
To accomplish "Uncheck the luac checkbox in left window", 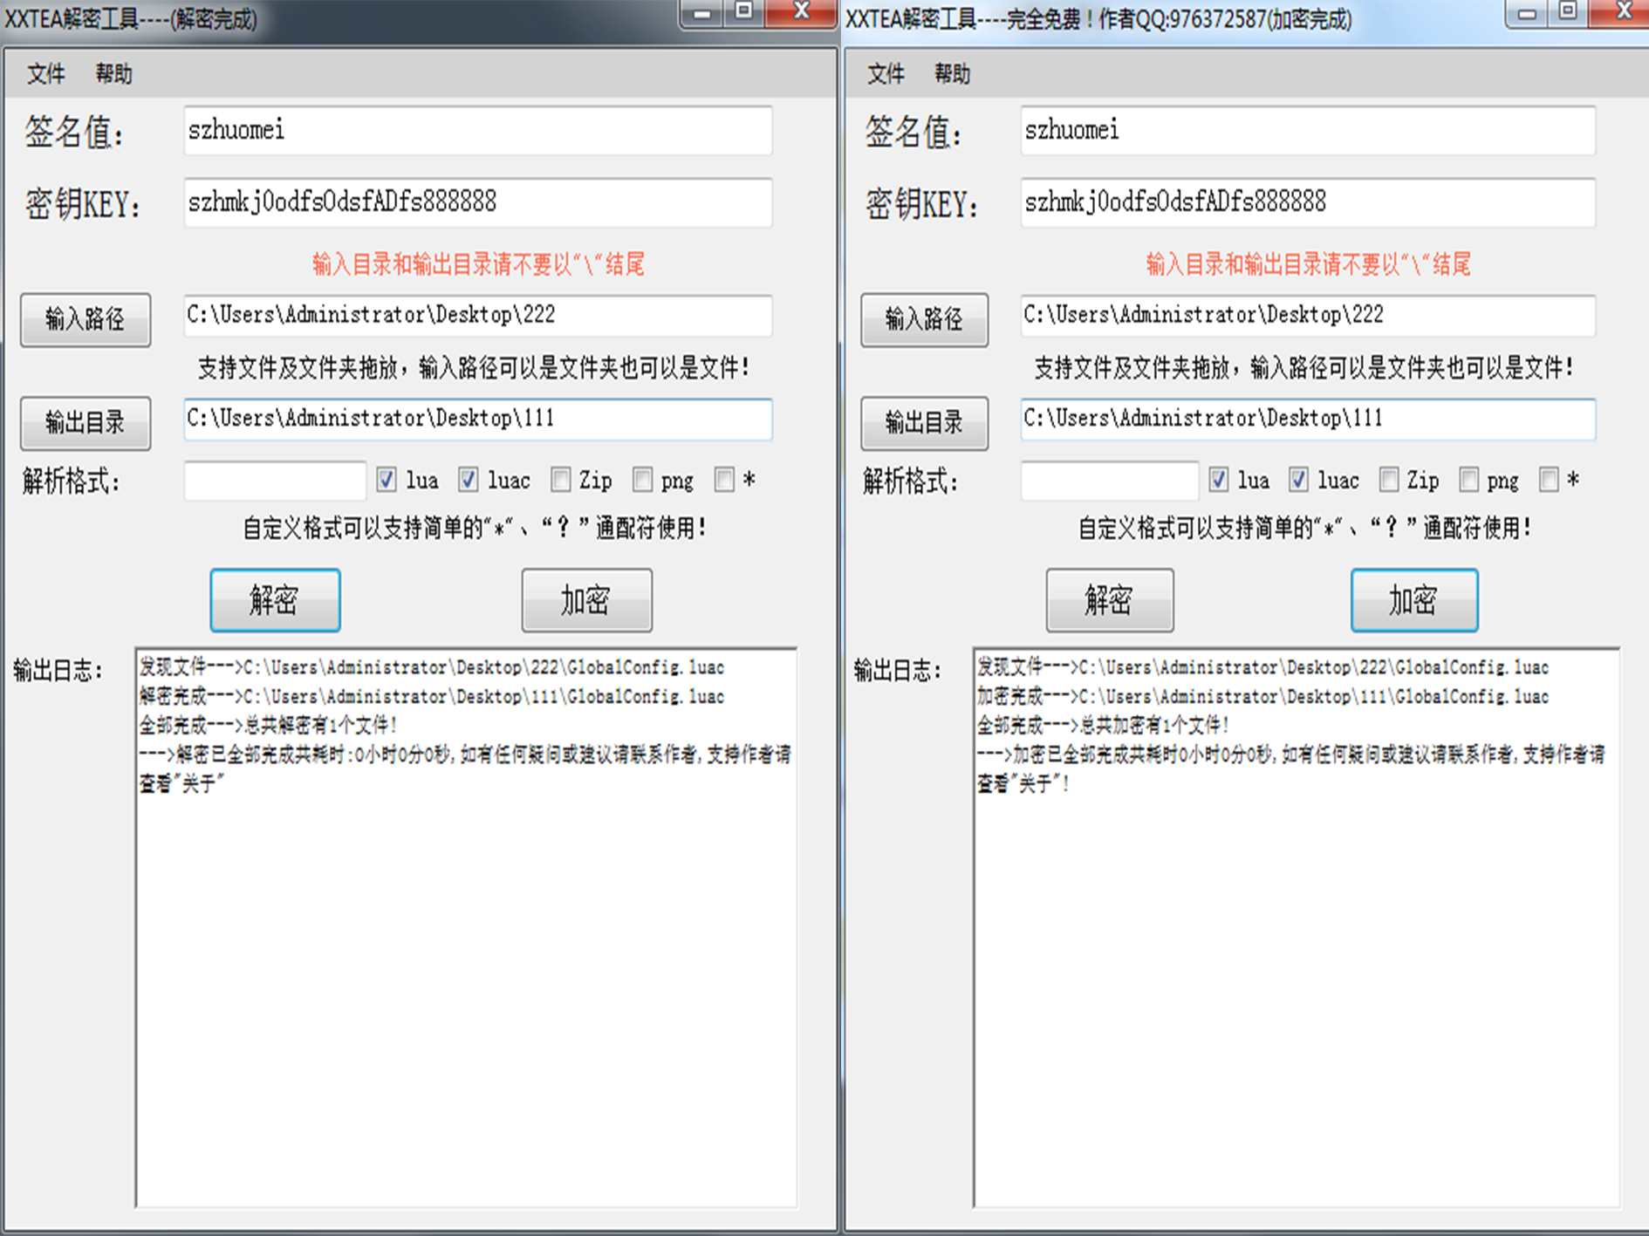I will click(x=468, y=480).
